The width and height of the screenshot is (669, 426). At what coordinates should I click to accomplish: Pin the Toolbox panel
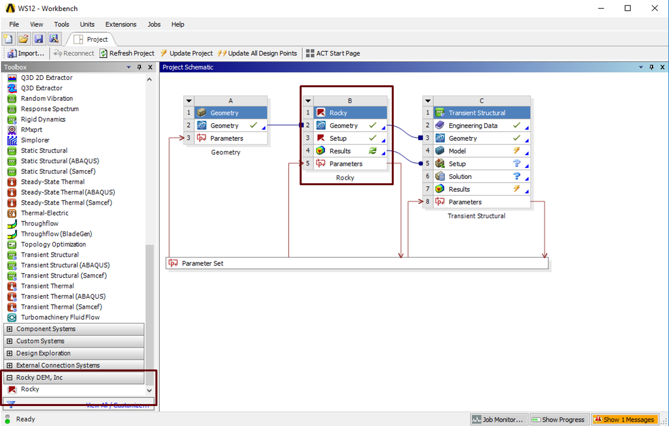pos(139,67)
